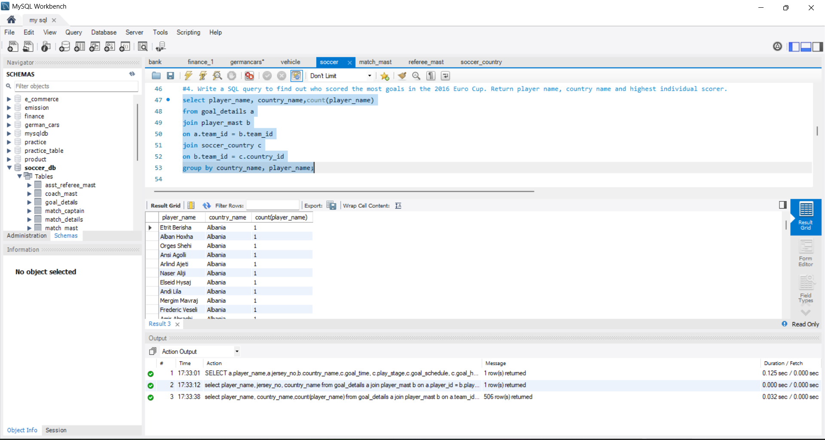Toggle the auto-commit mode button

pyautogui.click(x=296, y=76)
